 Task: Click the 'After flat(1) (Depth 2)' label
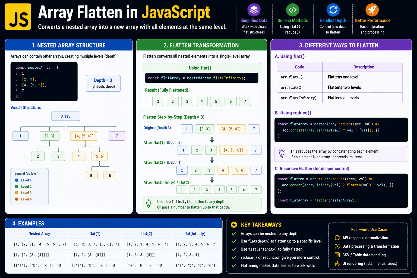(162, 143)
